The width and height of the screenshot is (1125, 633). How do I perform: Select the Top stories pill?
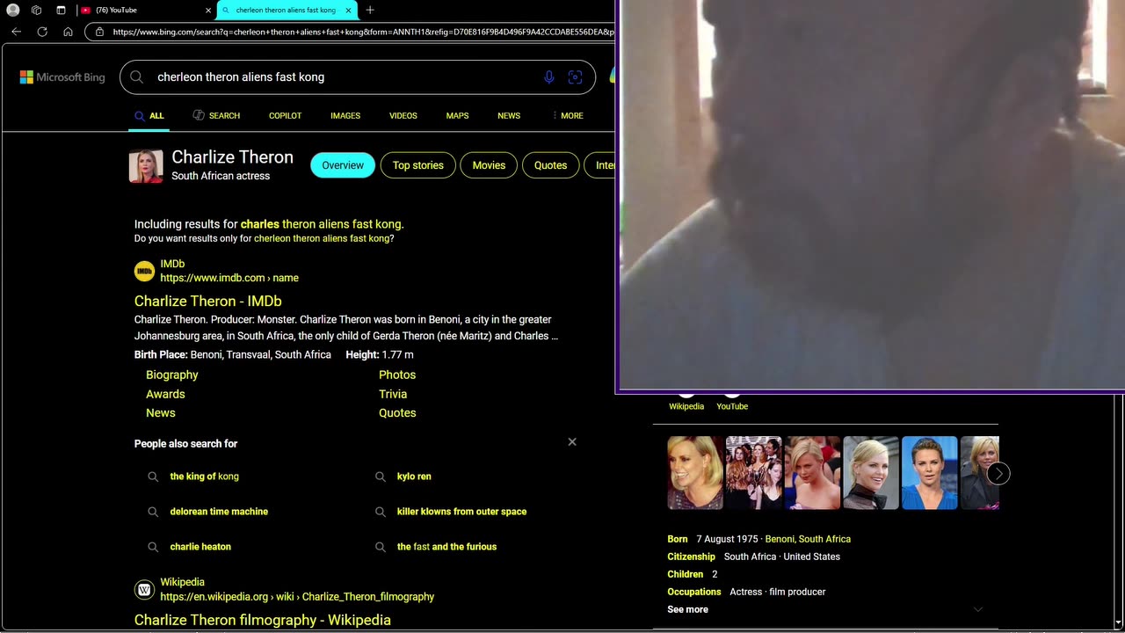coord(418,165)
